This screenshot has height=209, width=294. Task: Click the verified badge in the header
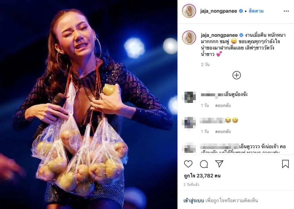tap(241, 11)
